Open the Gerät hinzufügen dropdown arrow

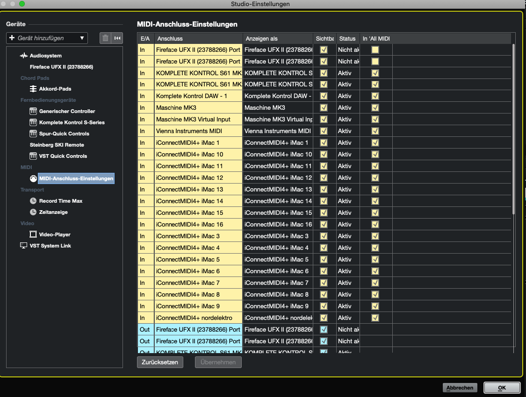pos(82,38)
